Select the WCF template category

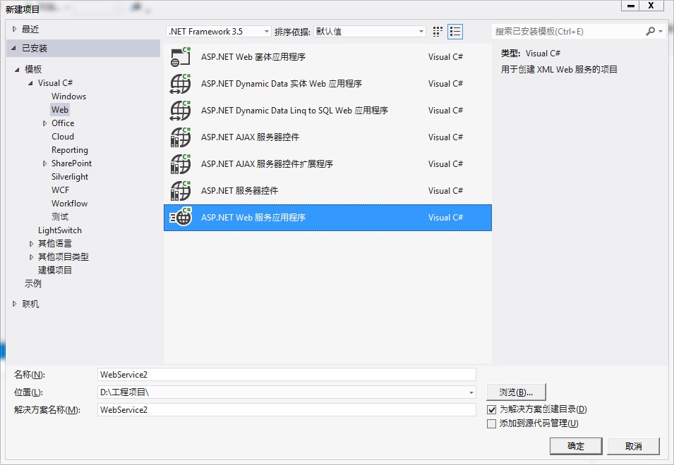pyautogui.click(x=60, y=190)
